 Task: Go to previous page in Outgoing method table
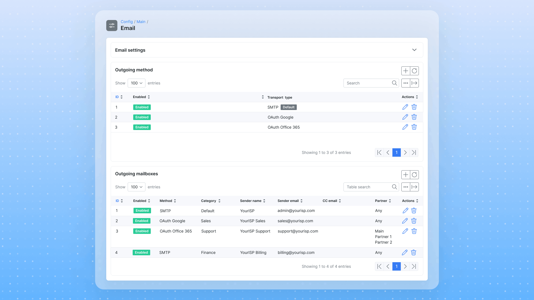388,152
